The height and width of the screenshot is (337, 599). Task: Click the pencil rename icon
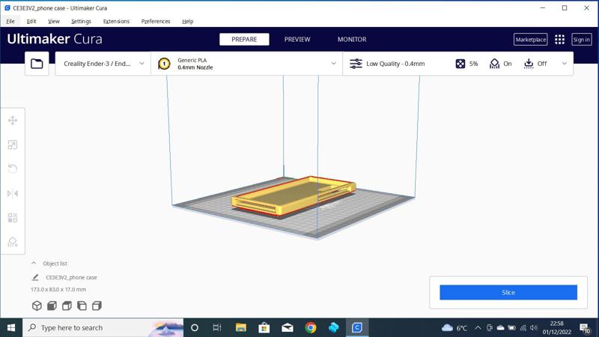coord(35,277)
